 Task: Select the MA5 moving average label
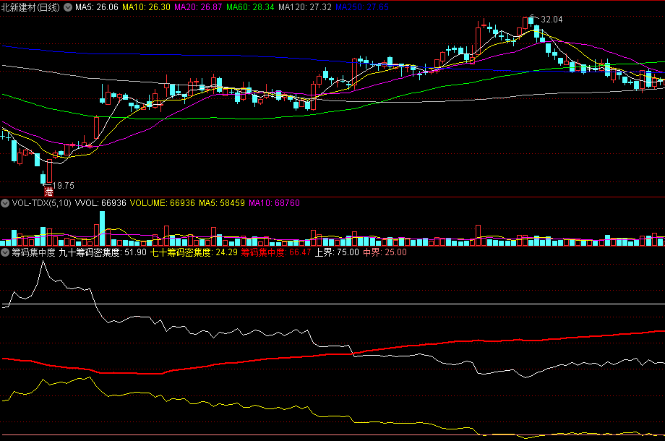pos(97,7)
